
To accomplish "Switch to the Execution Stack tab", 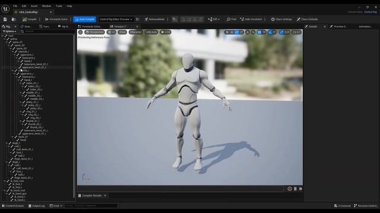I will [26, 27].
